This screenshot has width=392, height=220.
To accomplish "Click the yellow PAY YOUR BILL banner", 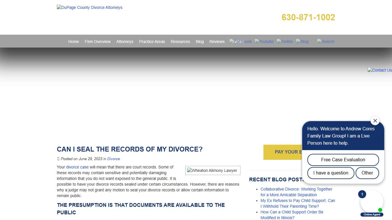I will pos(287,152).
